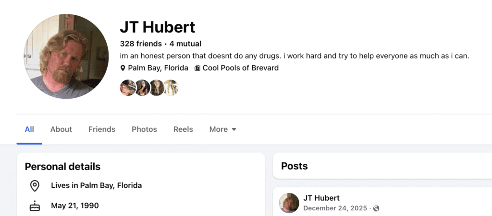The height and width of the screenshot is (216, 492).
Task: Open the second mutual friend avatar
Action: tap(142, 88)
